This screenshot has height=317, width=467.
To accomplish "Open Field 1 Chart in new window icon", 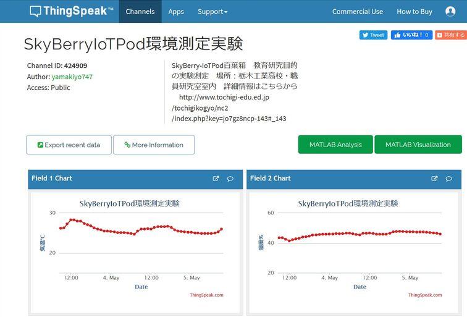I will 216,179.
